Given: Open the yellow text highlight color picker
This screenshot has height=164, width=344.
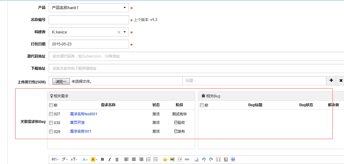Looking at the screenshot, I should pyautogui.click(x=94, y=159).
